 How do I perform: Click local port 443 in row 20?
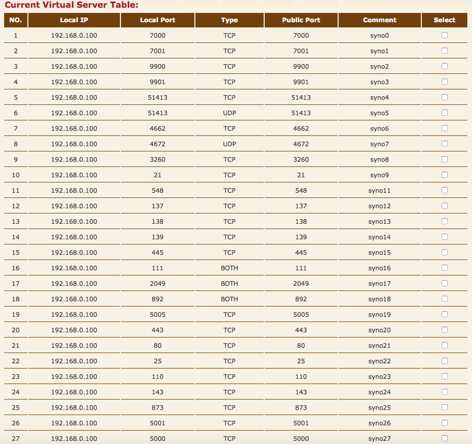(158, 330)
